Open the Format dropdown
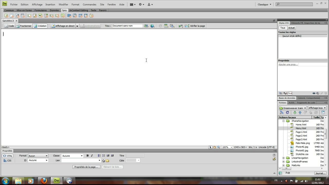 tap(38, 156)
